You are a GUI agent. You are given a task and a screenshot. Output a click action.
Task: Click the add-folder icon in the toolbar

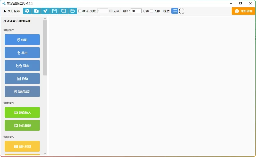click(x=36, y=11)
